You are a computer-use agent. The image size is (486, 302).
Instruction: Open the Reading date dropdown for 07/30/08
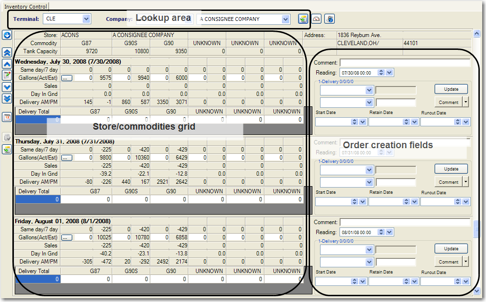(x=389, y=73)
